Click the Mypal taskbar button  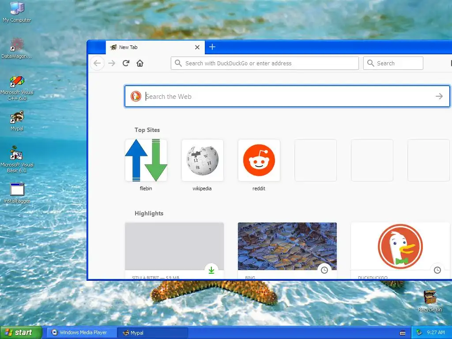coord(153,333)
